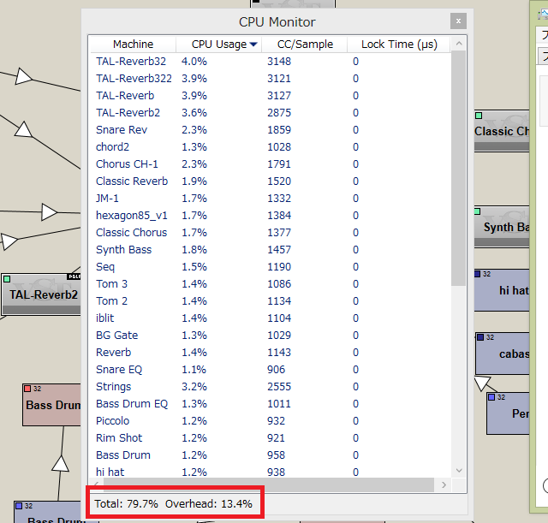
Task: Click the horizontal scrollbar right arrow
Action: (444, 485)
